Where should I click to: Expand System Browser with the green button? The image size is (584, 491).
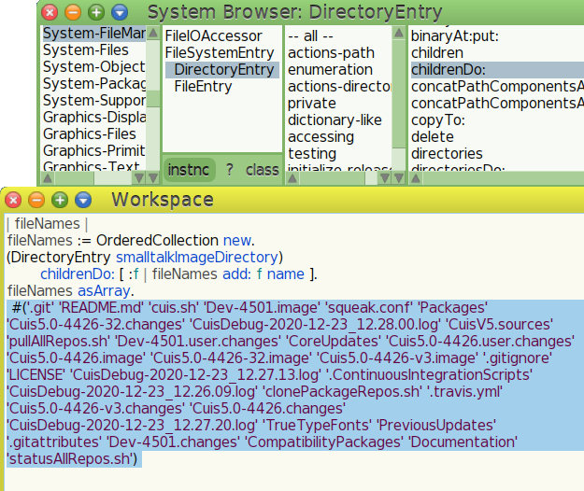(96, 12)
